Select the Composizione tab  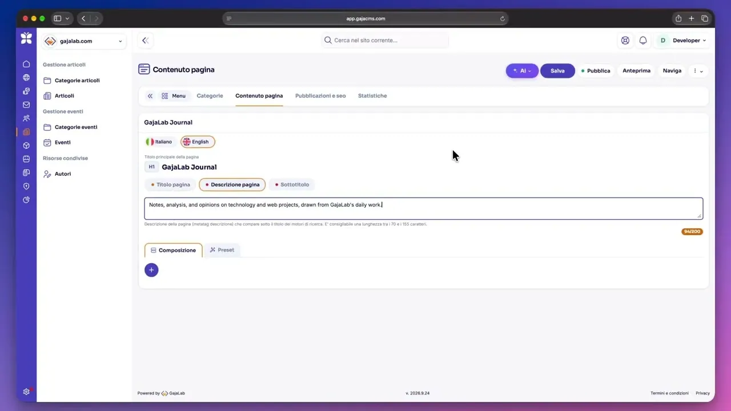(174, 250)
